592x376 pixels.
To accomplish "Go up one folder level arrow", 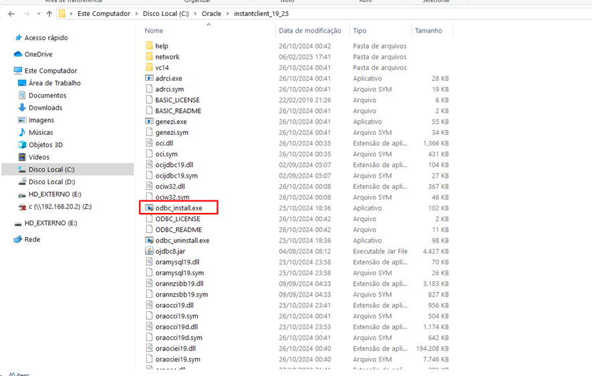I will point(49,14).
